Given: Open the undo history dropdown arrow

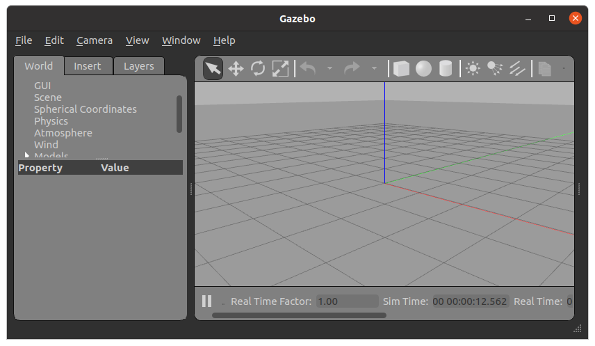Looking at the screenshot, I should [329, 68].
